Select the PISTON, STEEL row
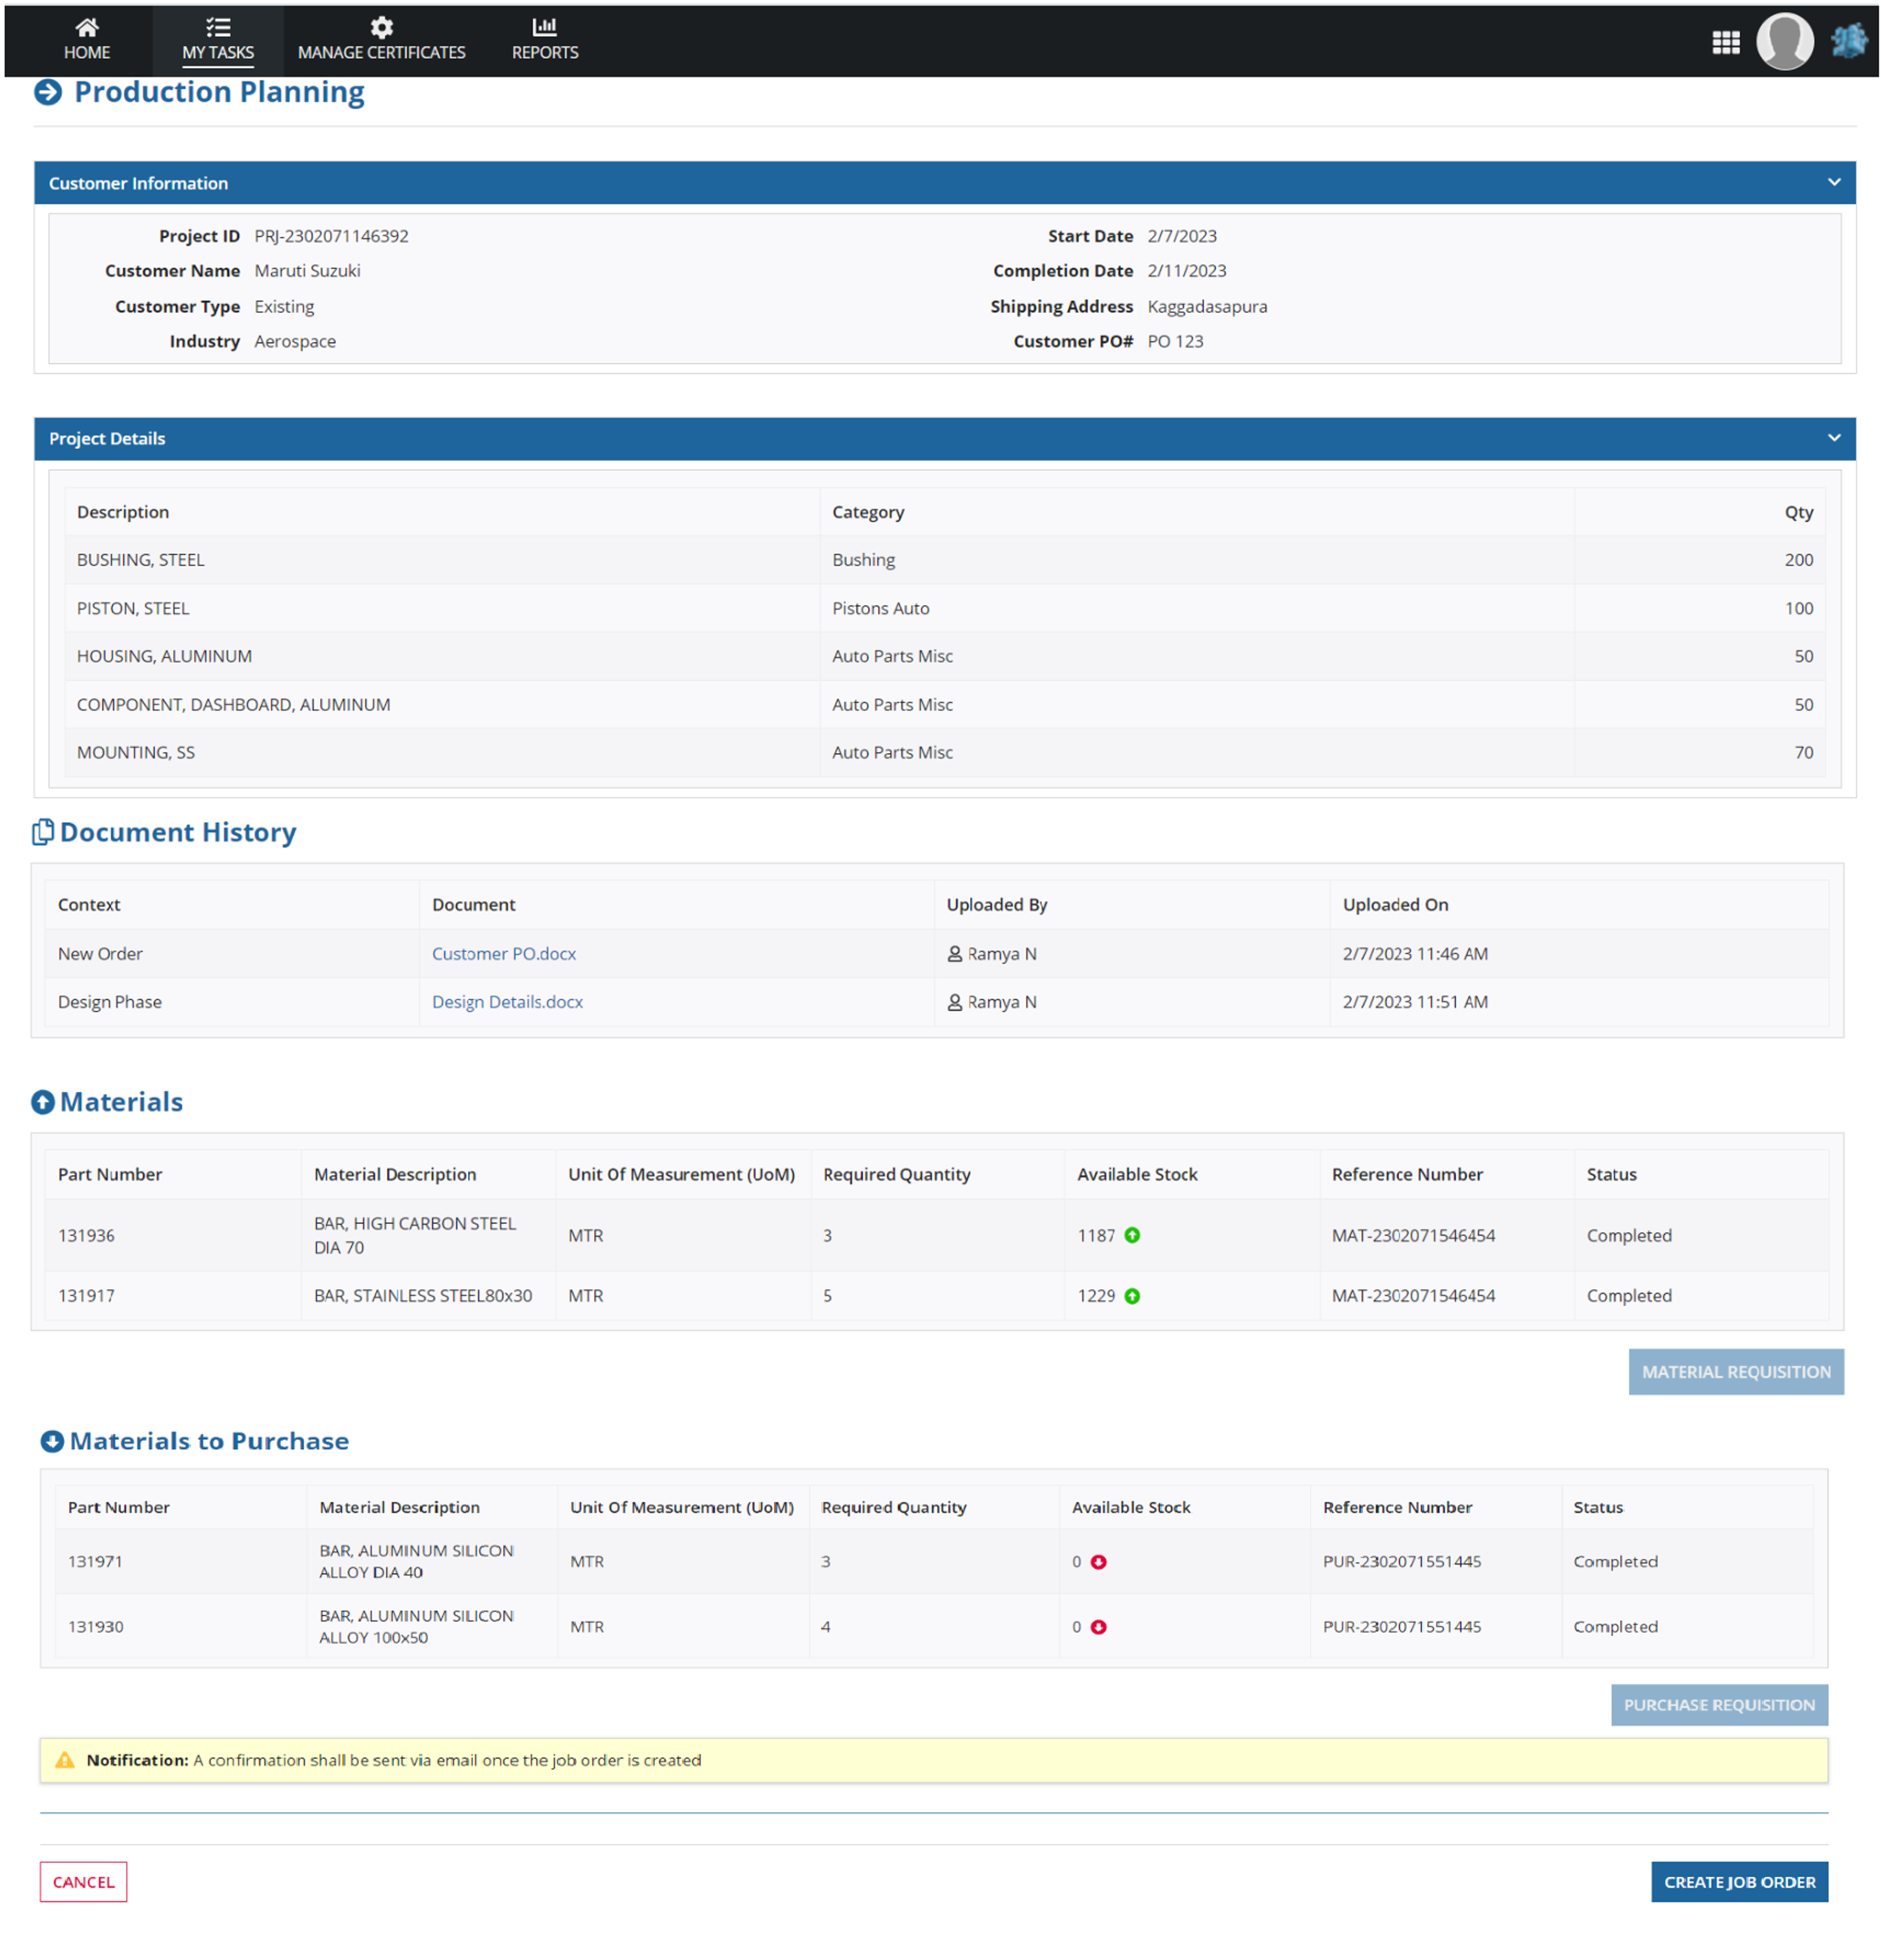The image size is (1881, 1960). tap(944, 608)
